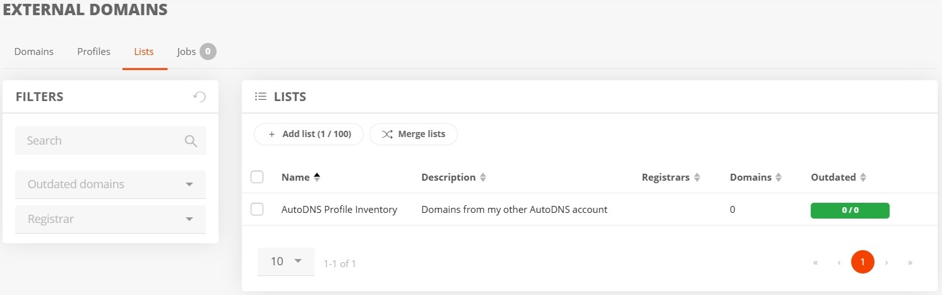The width and height of the screenshot is (942, 295).
Task: Select the Lists tab
Action: 144,52
